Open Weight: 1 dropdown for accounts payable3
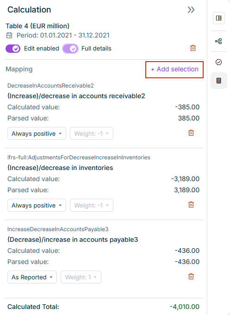This screenshot has height=315, width=230. pos(81,277)
